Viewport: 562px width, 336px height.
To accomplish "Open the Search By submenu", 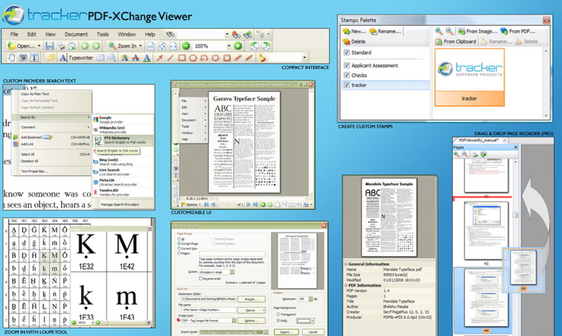I will (x=51, y=117).
